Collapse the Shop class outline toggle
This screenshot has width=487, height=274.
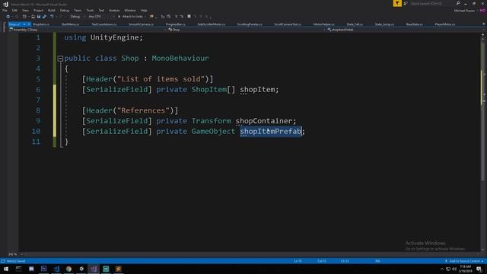60,59
